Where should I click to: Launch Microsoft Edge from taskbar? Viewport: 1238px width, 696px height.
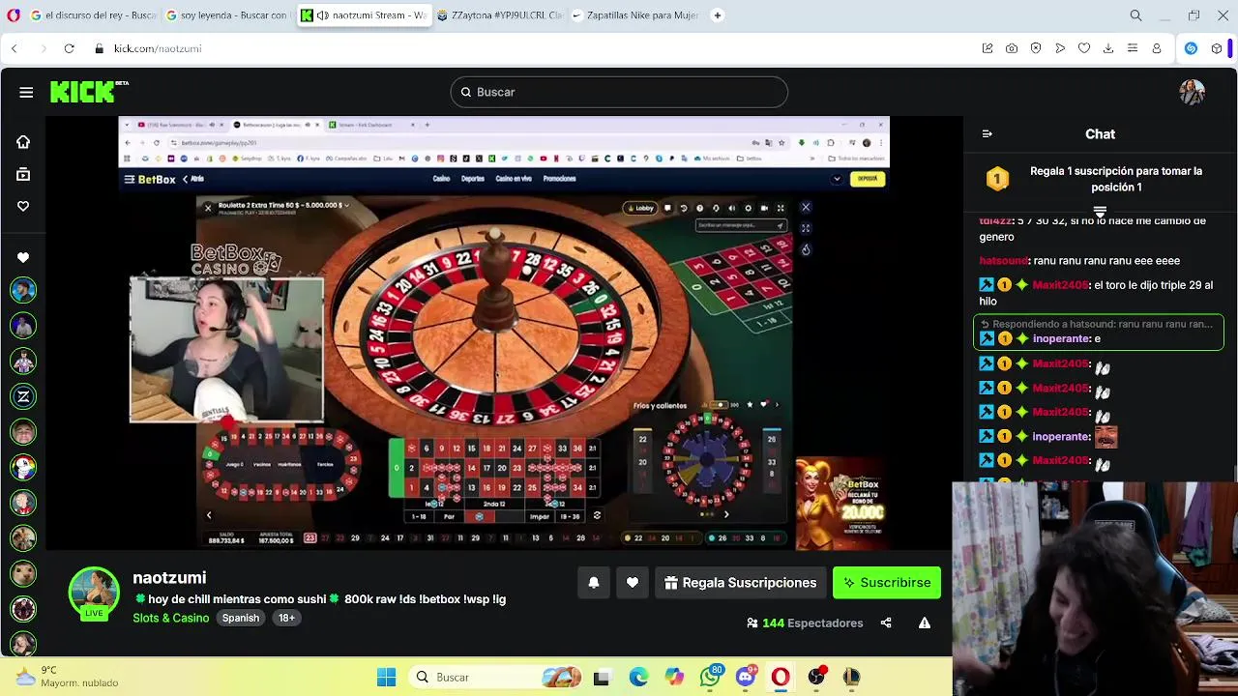point(638,677)
